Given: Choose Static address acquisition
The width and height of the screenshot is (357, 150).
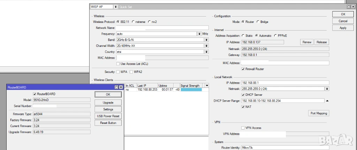Looking at the screenshot, I should (x=243, y=36).
